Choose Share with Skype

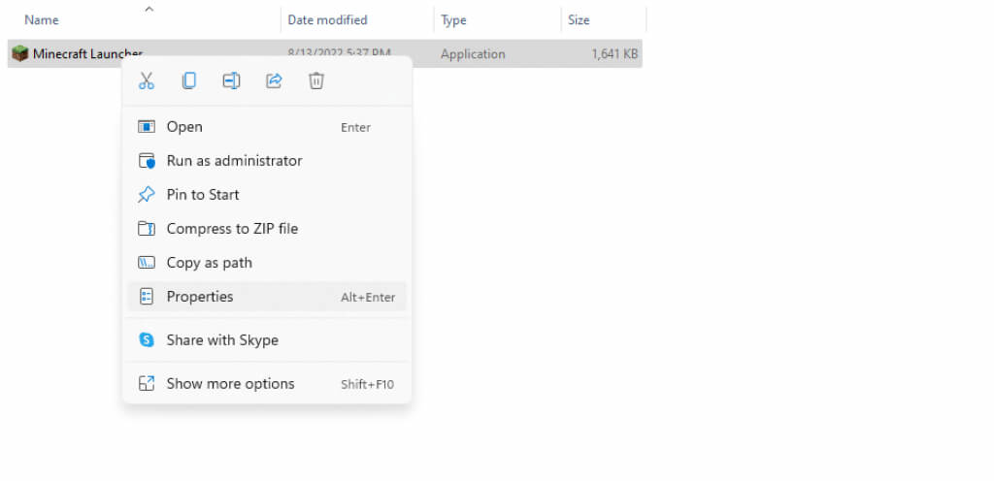point(222,340)
